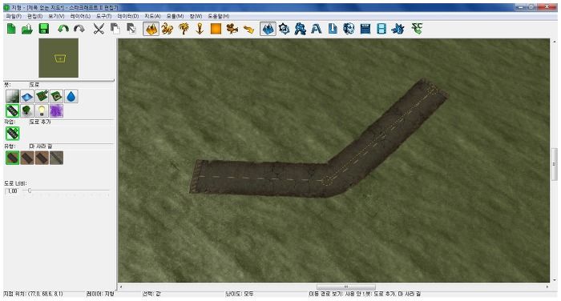Open a map using the green folder icon
The width and height of the screenshot is (561, 301).
pos(27,29)
